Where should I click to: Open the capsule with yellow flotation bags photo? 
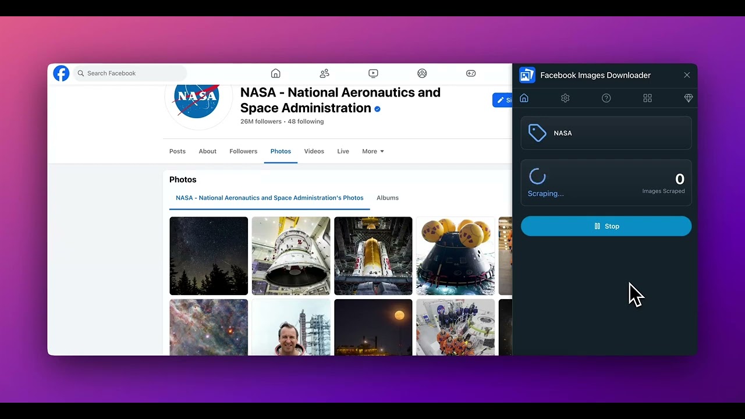coord(456,256)
